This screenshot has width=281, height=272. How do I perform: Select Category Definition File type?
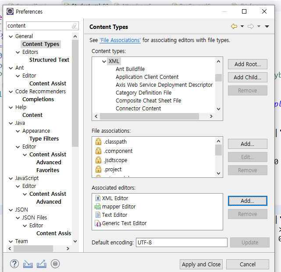pyautogui.click(x=143, y=92)
